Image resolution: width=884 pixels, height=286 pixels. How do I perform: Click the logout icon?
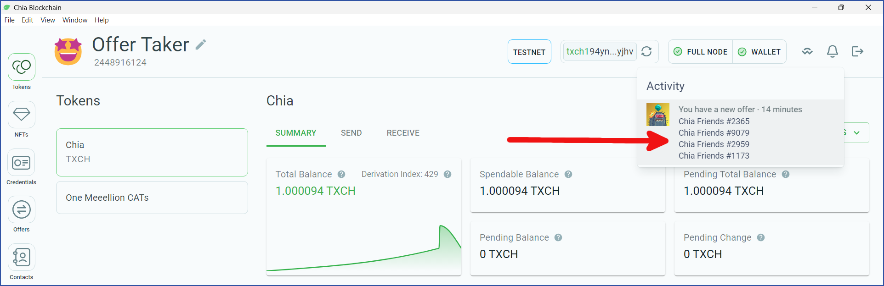pyautogui.click(x=857, y=51)
